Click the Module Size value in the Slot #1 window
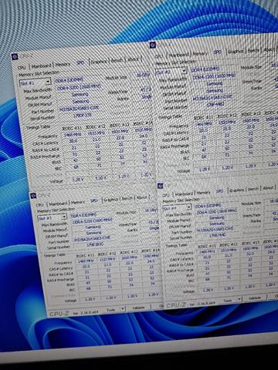Image resolution: width=278 pixels, height=370 pixels. [143, 75]
